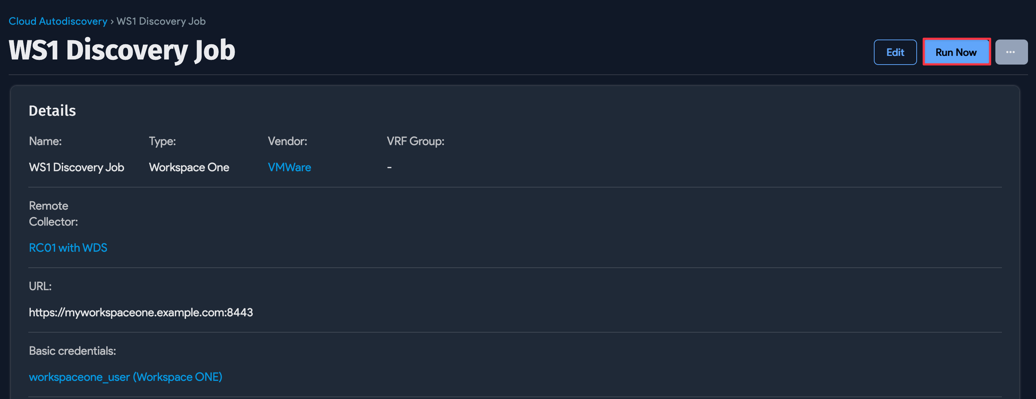Click the Details section heading

52,111
